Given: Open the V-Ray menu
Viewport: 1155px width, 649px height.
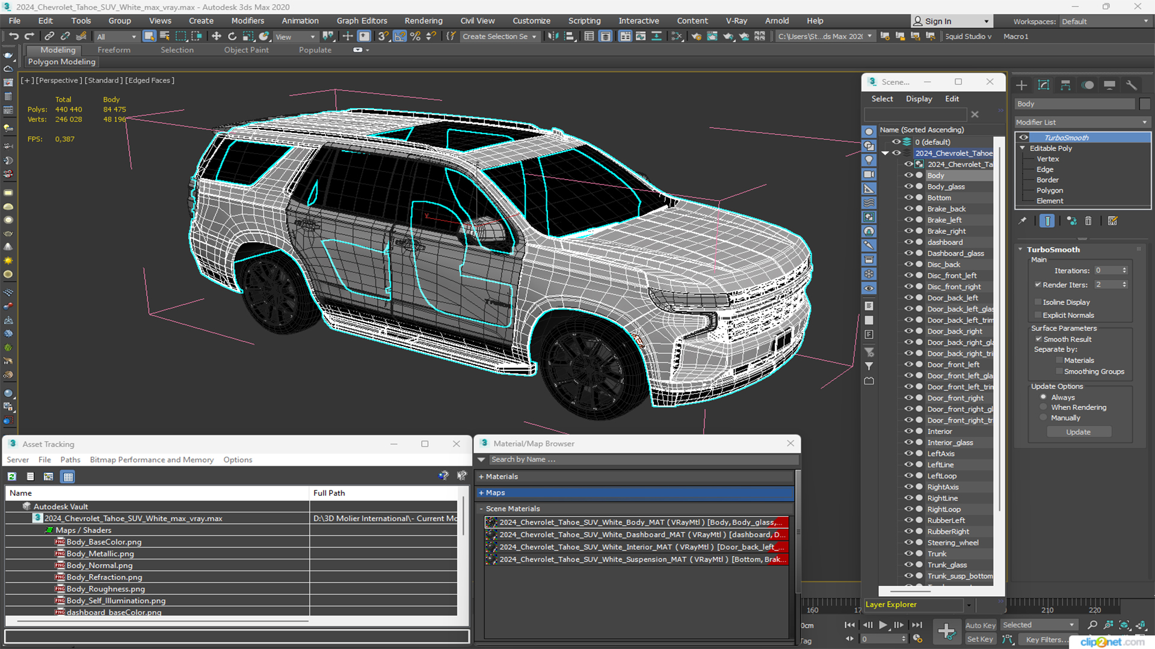Looking at the screenshot, I should [736, 20].
